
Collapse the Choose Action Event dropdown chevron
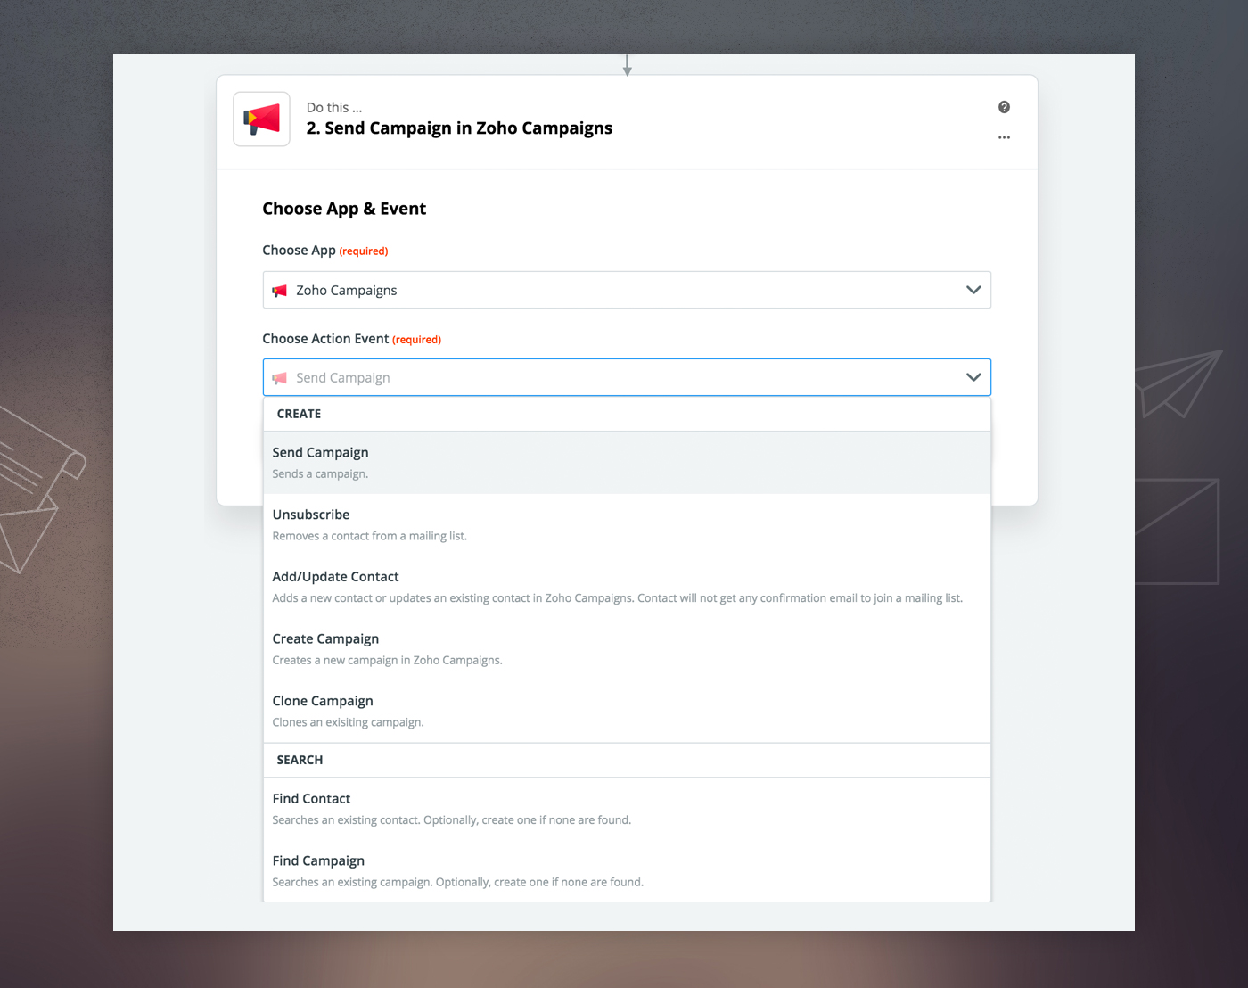click(x=973, y=377)
